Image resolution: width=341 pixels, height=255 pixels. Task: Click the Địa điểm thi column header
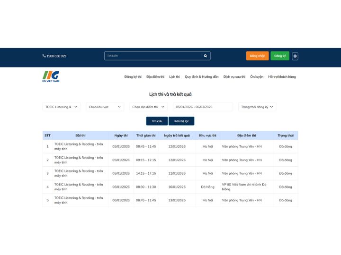(x=247, y=136)
